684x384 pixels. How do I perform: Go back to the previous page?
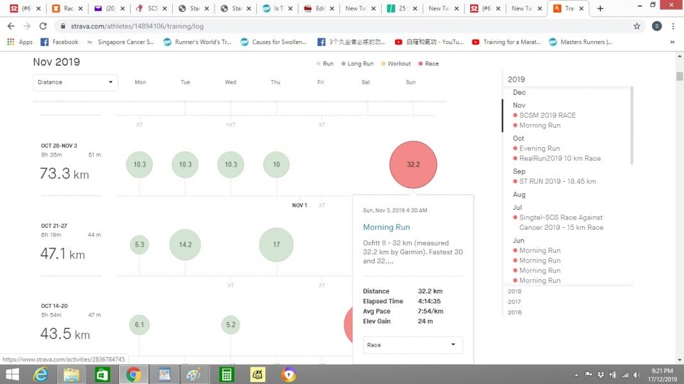(11, 26)
